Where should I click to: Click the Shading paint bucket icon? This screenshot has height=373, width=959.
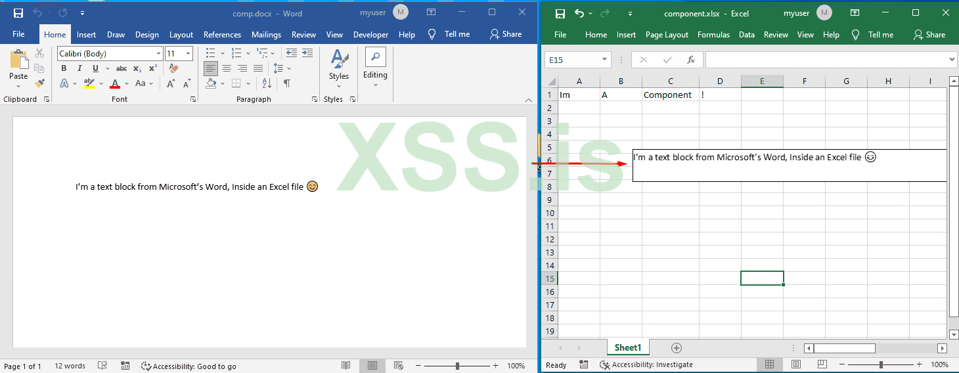[x=211, y=83]
